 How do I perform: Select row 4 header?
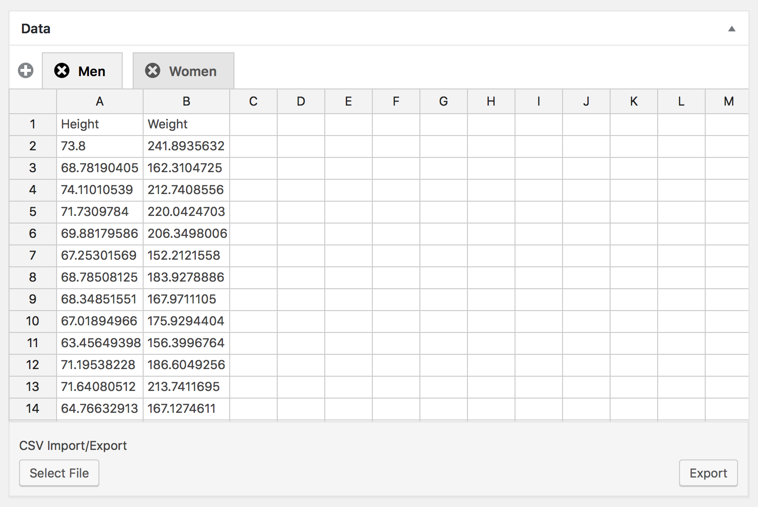pyautogui.click(x=33, y=190)
